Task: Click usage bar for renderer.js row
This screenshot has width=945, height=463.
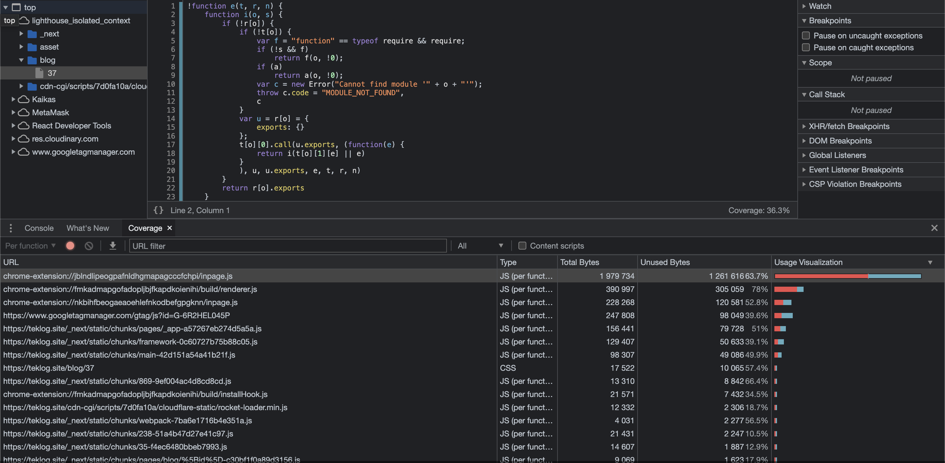Action: pyautogui.click(x=789, y=289)
